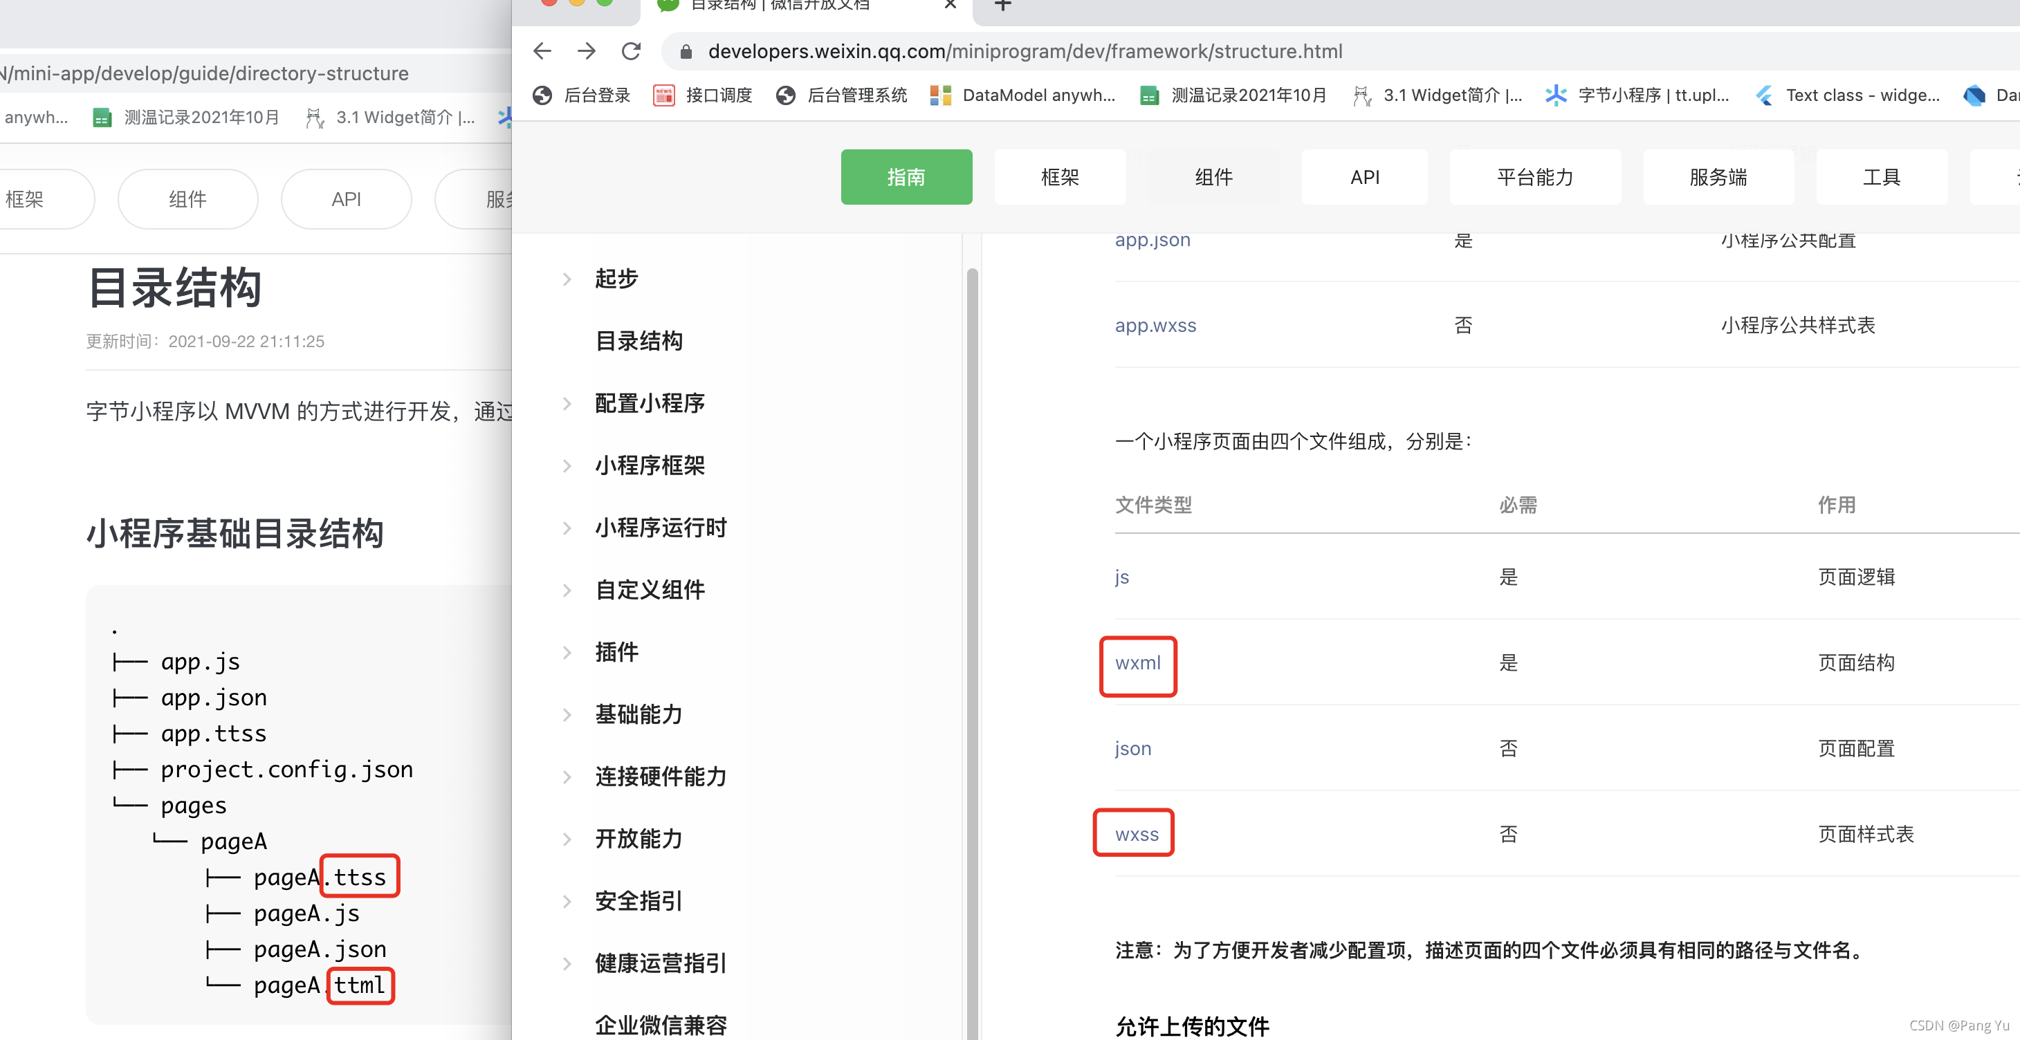Viewport: 2020px width, 1040px height.
Task: Open the 后台登录 bookmark
Action: [x=581, y=95]
